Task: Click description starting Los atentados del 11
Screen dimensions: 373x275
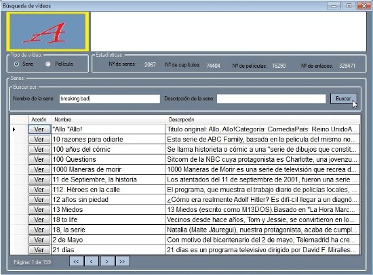Action: pyautogui.click(x=262, y=179)
